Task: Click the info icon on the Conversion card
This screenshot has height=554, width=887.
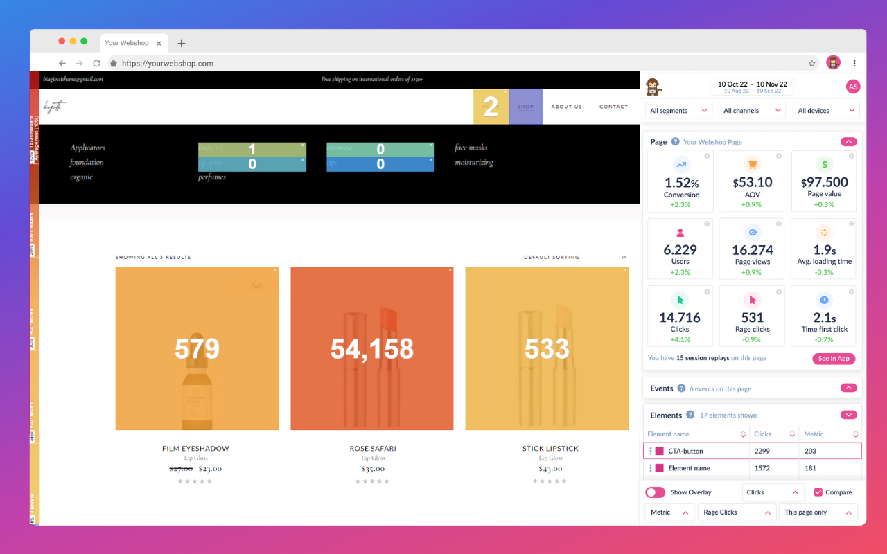Action: pyautogui.click(x=707, y=156)
